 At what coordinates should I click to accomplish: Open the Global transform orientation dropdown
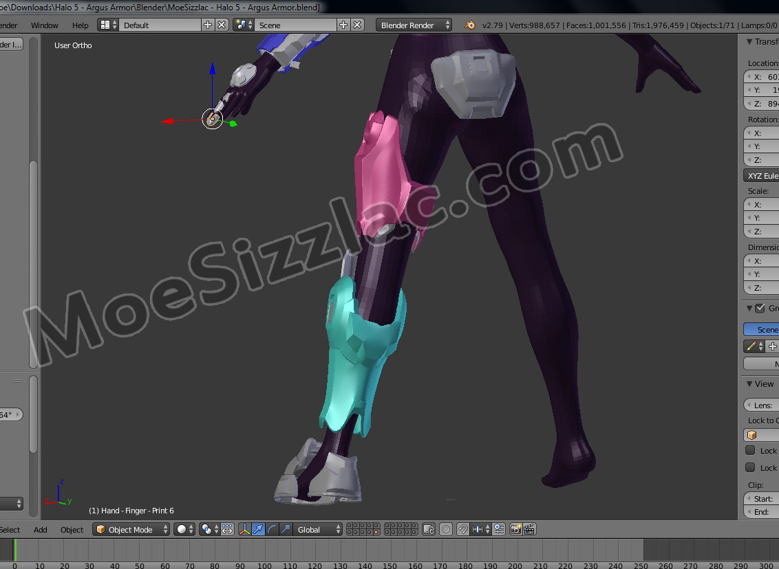coord(318,529)
